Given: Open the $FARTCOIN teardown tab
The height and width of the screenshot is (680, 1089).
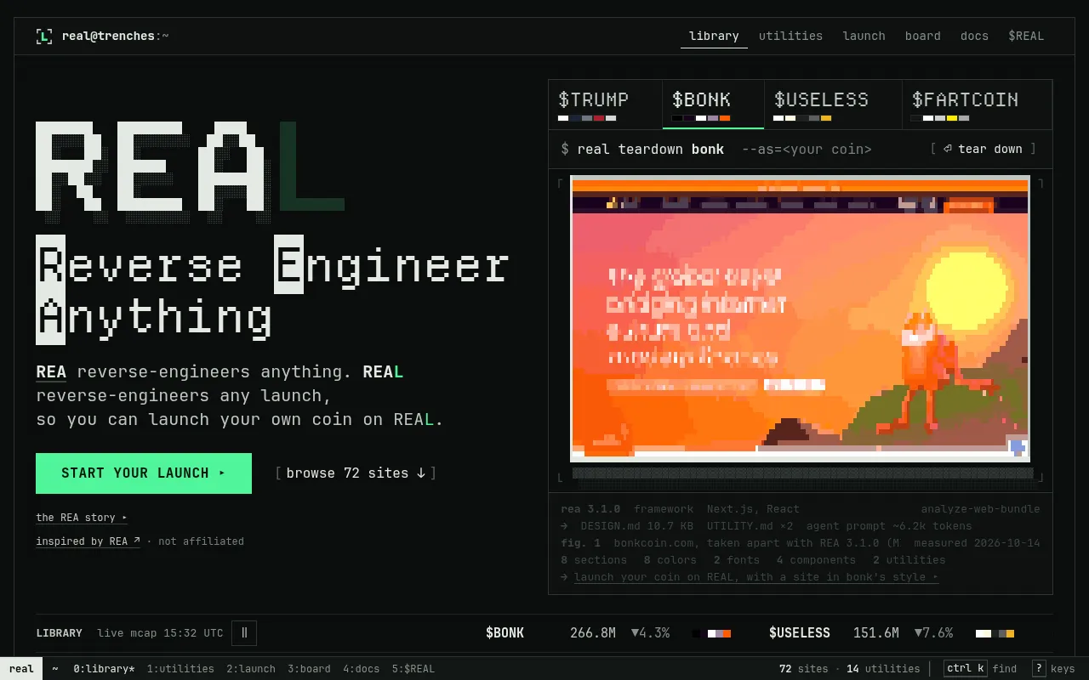Looking at the screenshot, I should click(x=977, y=105).
